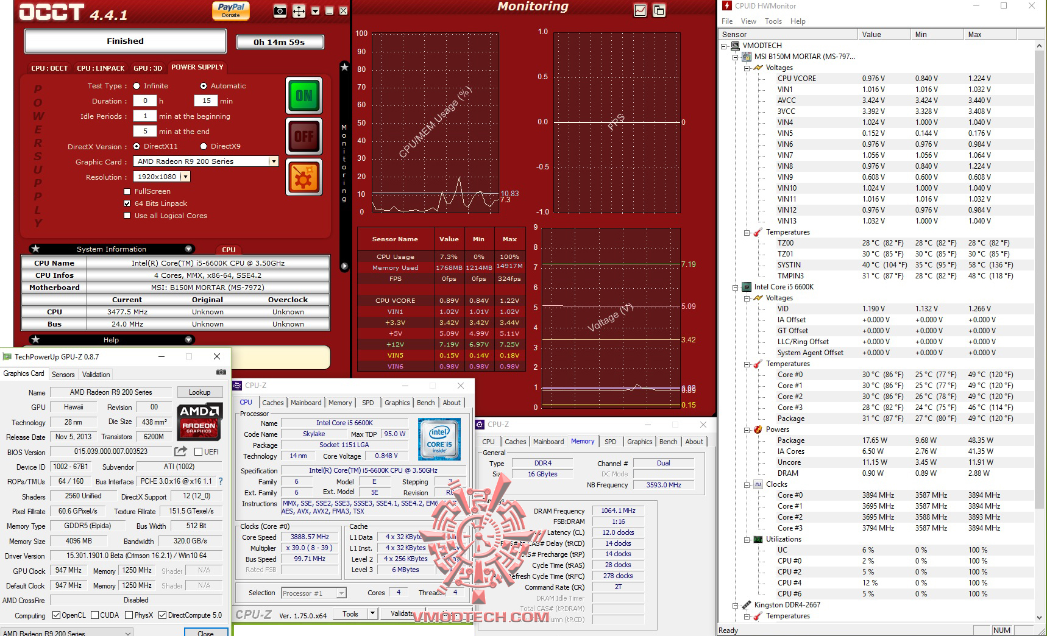
Task: Select the Infinite test type radio button
Action: point(137,86)
